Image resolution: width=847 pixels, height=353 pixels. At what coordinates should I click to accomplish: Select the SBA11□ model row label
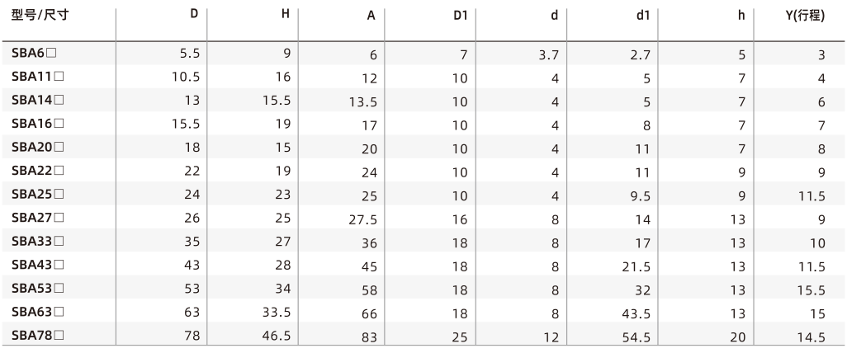[38, 77]
